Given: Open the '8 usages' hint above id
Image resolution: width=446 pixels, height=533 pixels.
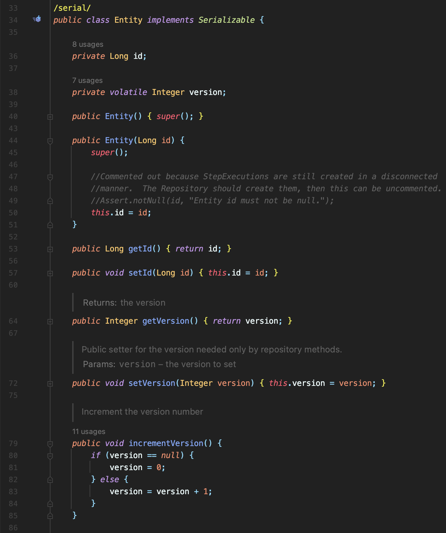Looking at the screenshot, I should pyautogui.click(x=88, y=44).
